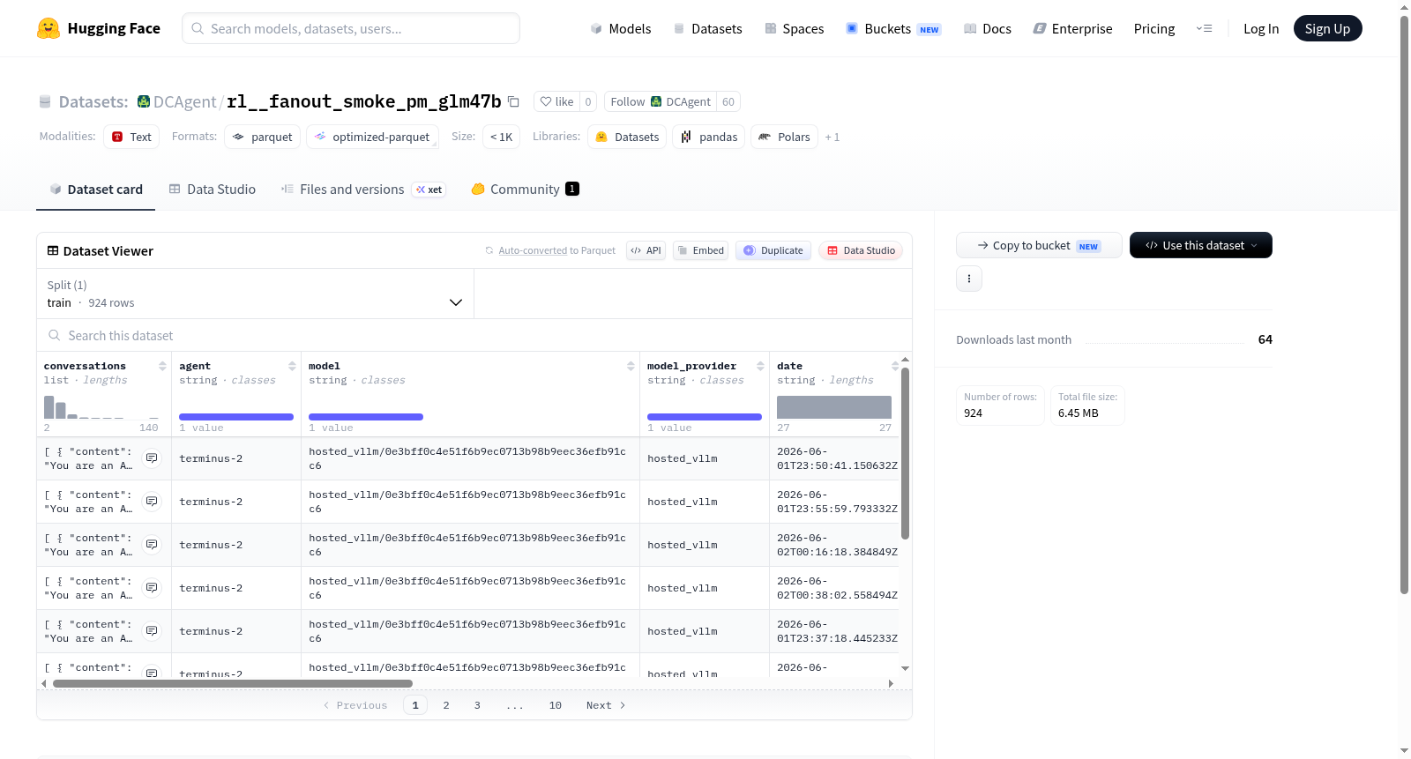The height and width of the screenshot is (759, 1411).
Task: Click the search magnifier icon in dataset search
Action: tap(55, 336)
